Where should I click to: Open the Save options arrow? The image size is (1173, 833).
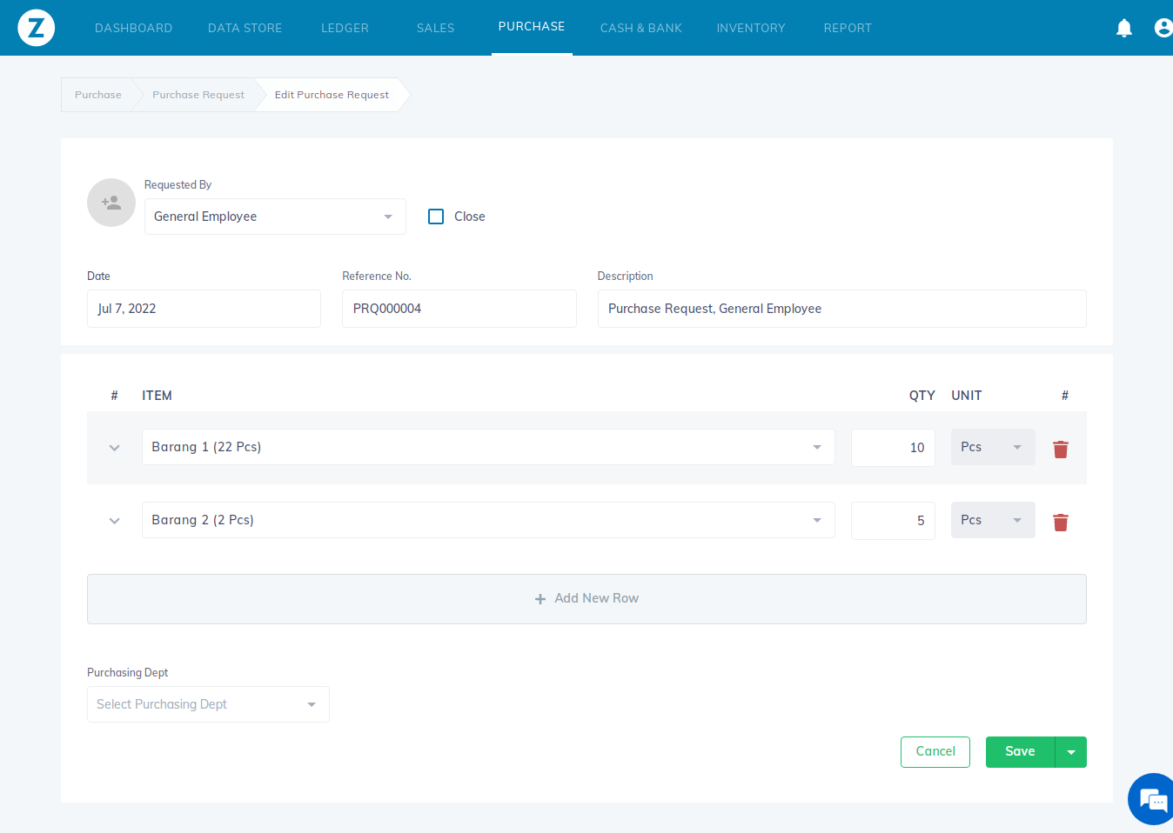(1071, 752)
